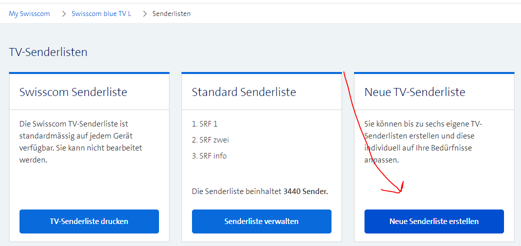Click the chevron after My Swisscom
Viewport: 521px width, 246px height.
[64, 13]
